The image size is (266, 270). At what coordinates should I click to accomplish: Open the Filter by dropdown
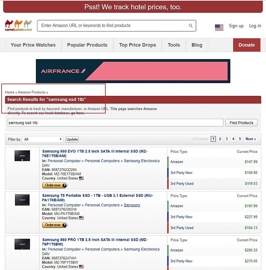click(43, 139)
